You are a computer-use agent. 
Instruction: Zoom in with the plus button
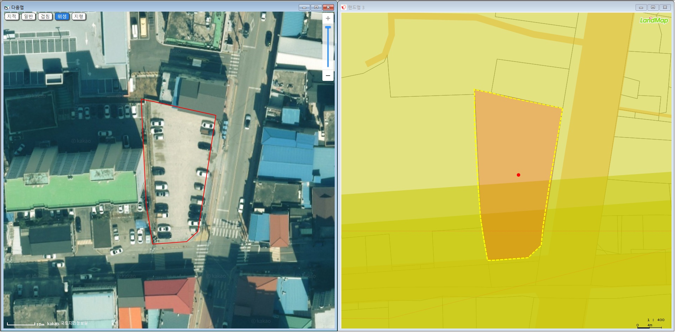coord(328,19)
